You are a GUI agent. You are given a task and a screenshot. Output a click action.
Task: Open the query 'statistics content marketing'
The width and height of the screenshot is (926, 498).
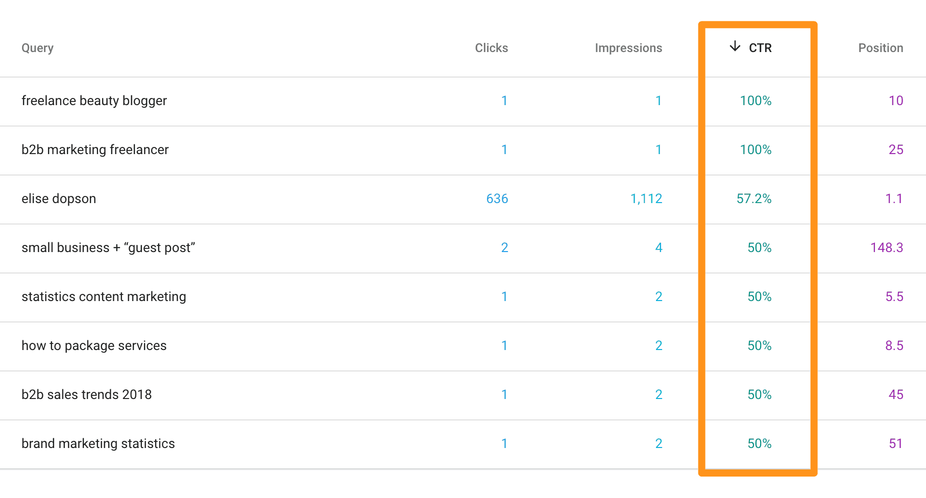click(x=104, y=296)
